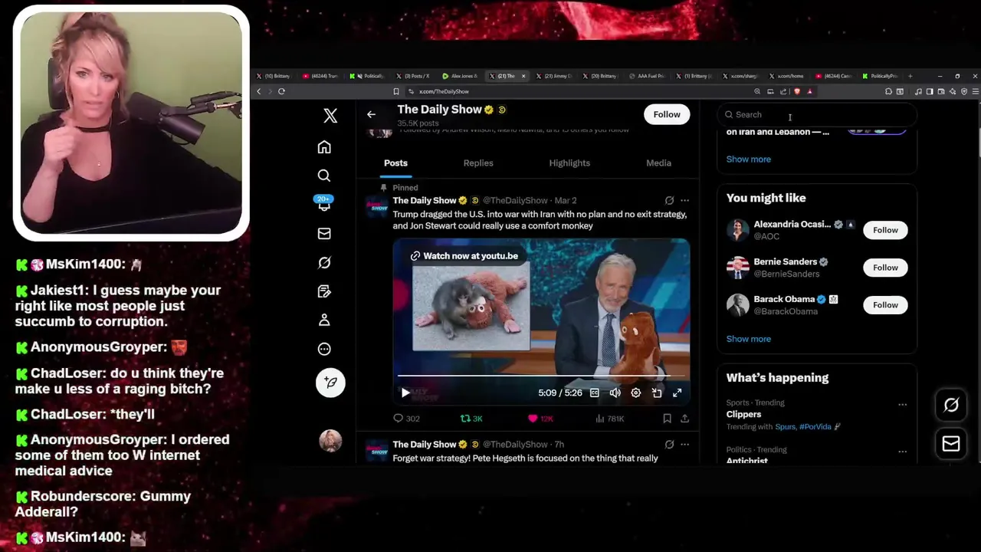Go to Home via house icon
981x552 pixels.
(x=324, y=146)
